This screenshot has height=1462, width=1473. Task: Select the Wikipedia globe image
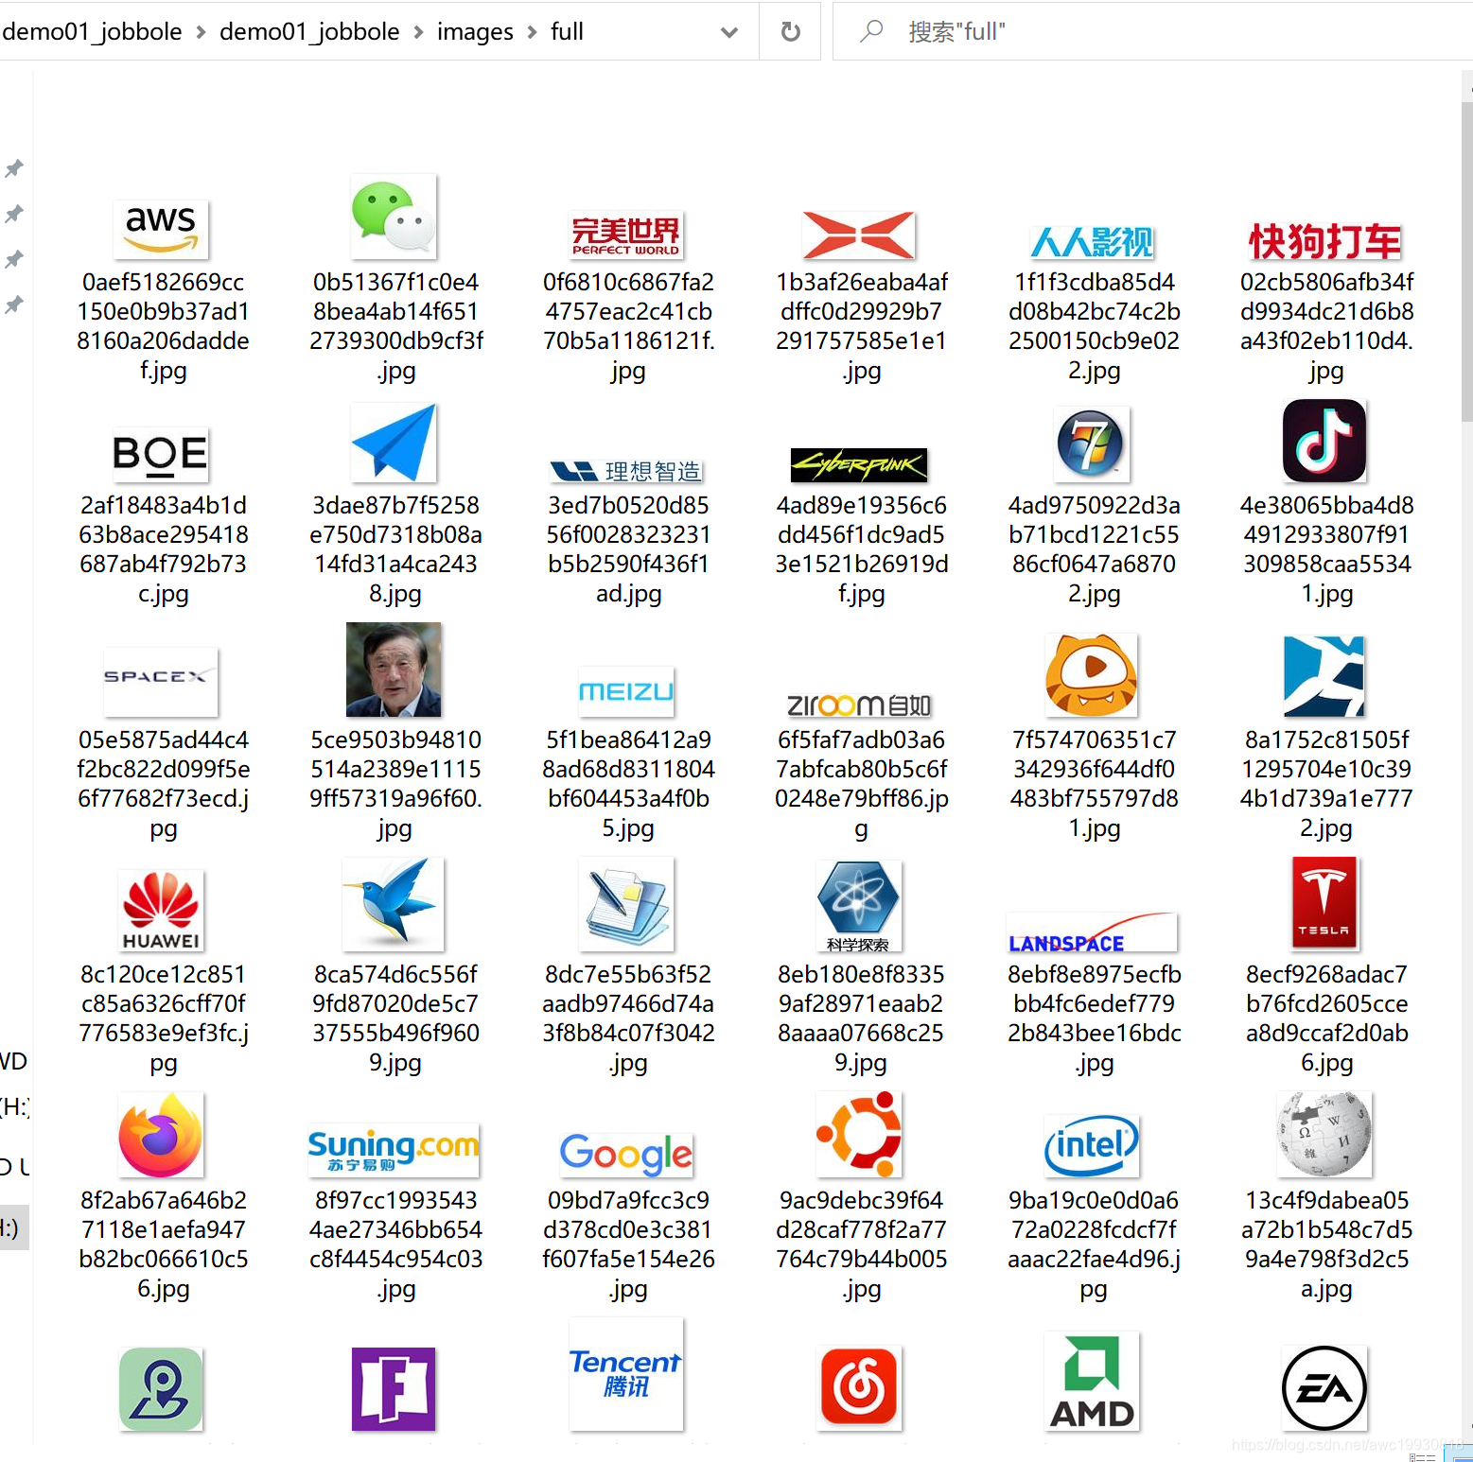[1324, 1134]
